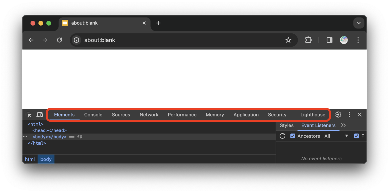389x193 pixels.
Task: Open the Security tab
Action: coord(277,115)
